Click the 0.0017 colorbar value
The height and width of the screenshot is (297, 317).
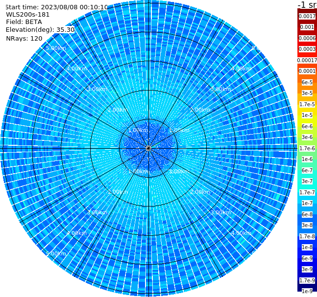(307, 16)
